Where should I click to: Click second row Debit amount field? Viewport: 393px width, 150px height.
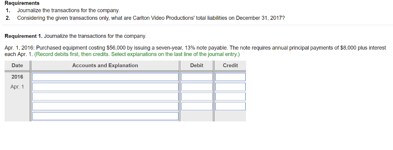click(197, 87)
